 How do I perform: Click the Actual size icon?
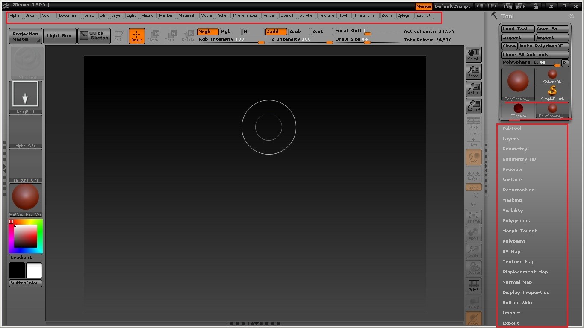[x=473, y=89]
